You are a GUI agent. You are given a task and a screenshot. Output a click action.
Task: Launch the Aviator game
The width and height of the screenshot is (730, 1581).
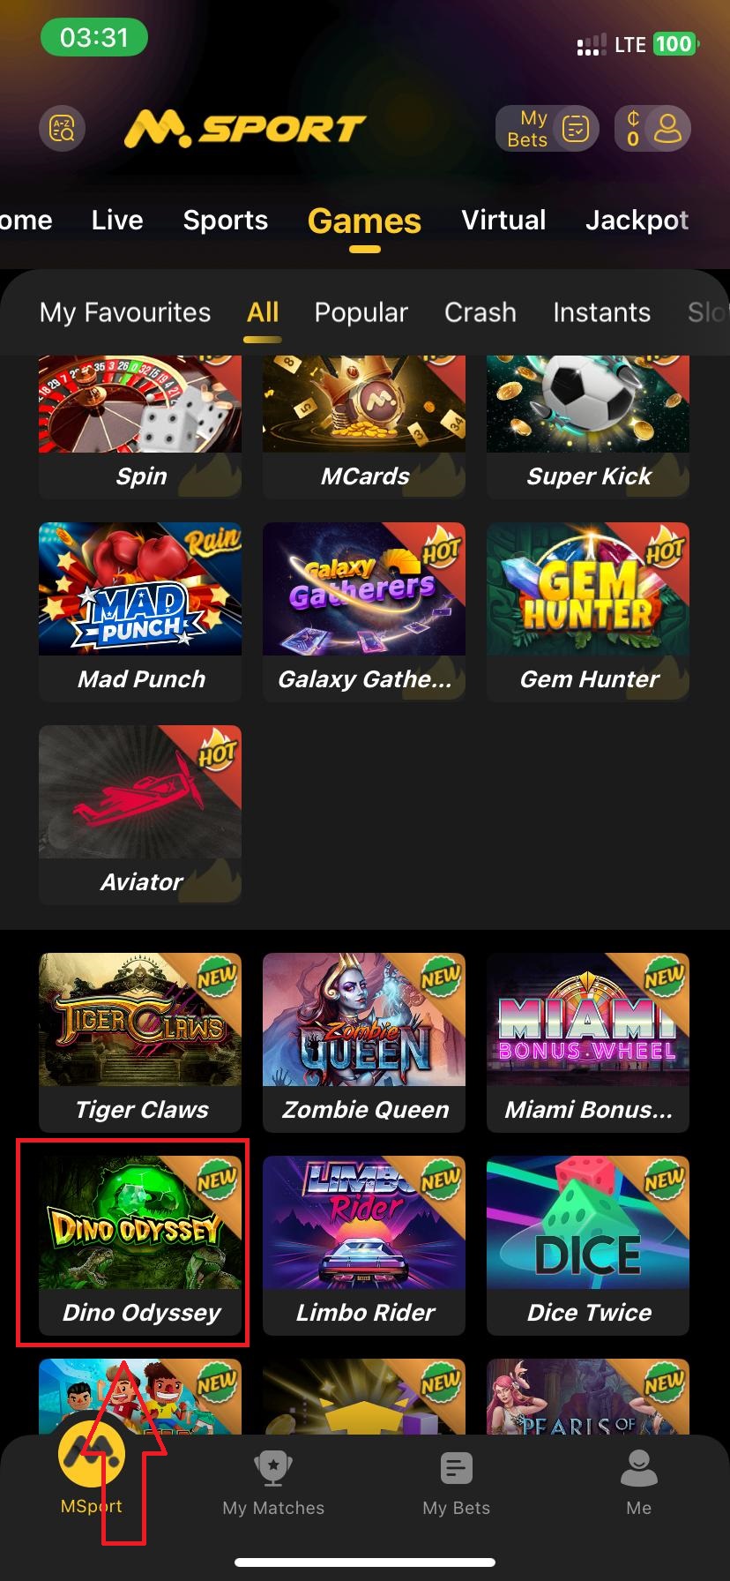coord(140,814)
